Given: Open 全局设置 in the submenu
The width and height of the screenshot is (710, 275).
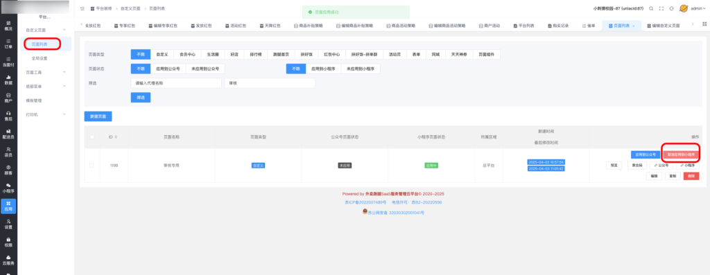Looking at the screenshot, I should point(40,58).
